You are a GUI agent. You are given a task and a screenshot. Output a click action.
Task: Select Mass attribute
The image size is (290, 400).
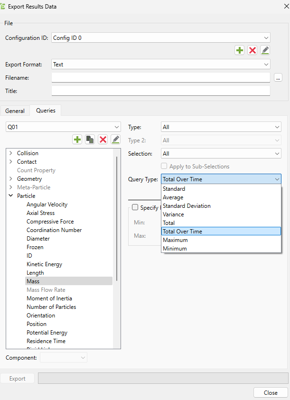pos(69,281)
